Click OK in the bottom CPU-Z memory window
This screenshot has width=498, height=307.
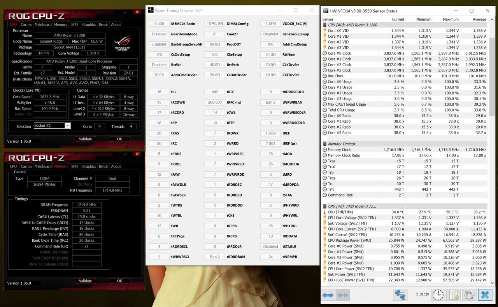tap(119, 281)
